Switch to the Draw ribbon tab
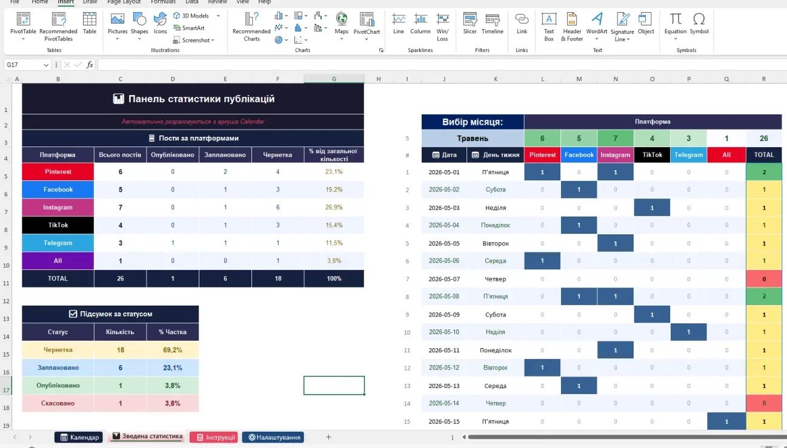The image size is (787, 448). [90, 2]
